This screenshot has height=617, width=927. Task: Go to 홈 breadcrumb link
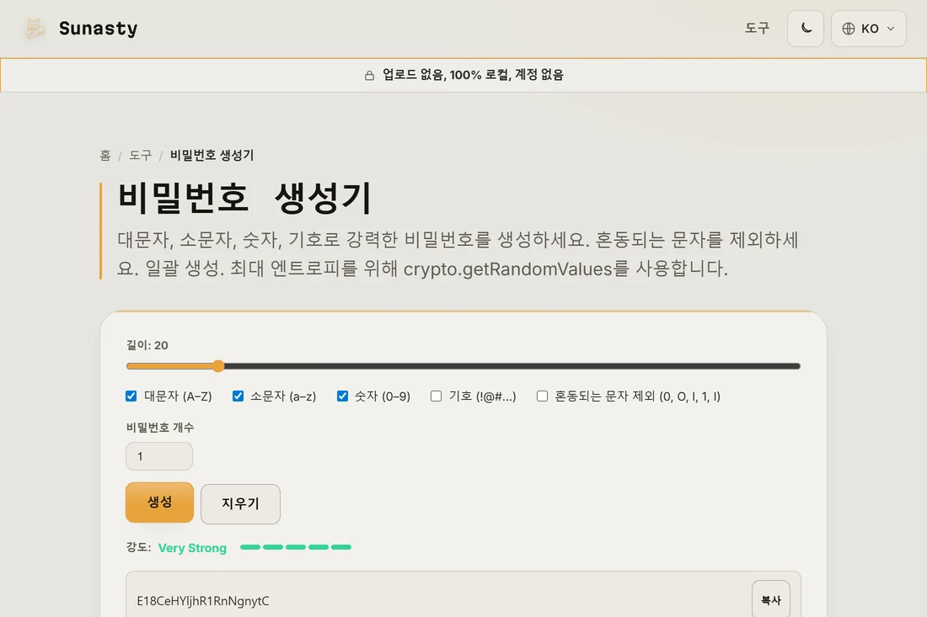point(105,155)
